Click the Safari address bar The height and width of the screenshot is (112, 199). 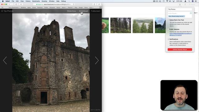54,4
